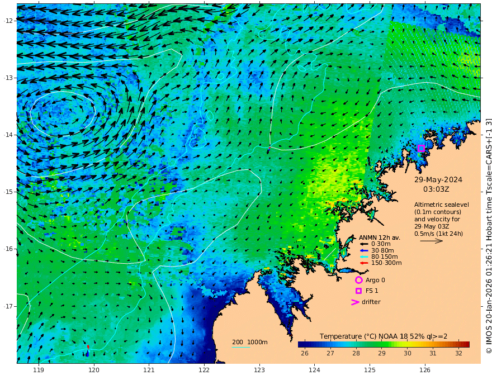Click the colorbar tick label 26

click(x=304, y=353)
